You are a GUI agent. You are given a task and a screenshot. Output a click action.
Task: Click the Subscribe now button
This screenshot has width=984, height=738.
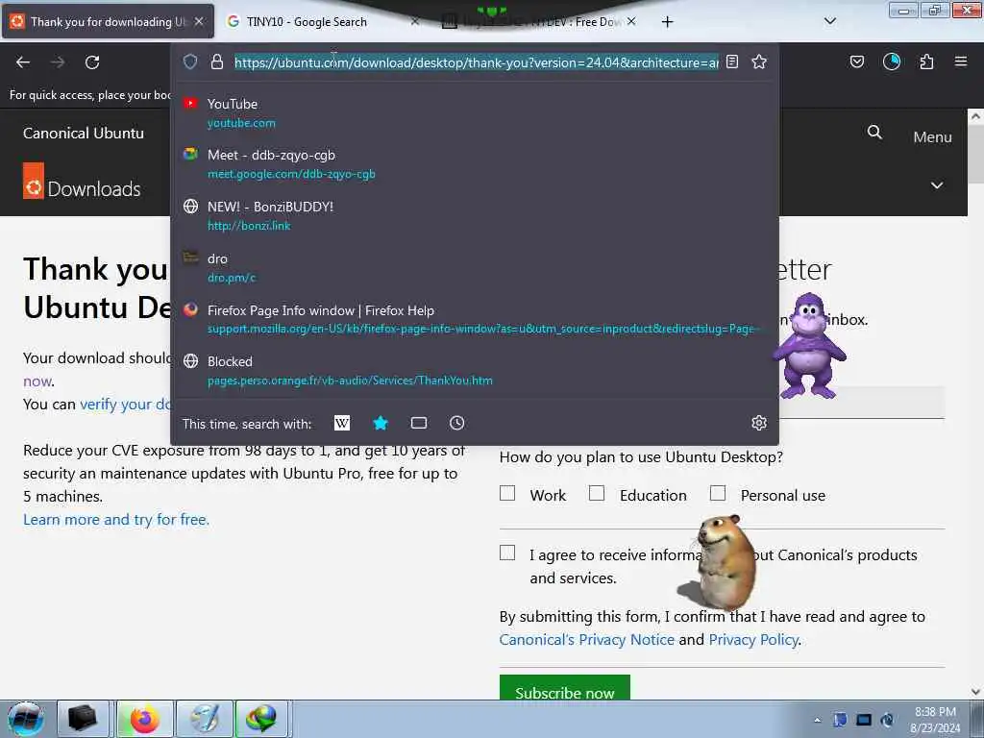pos(564,688)
